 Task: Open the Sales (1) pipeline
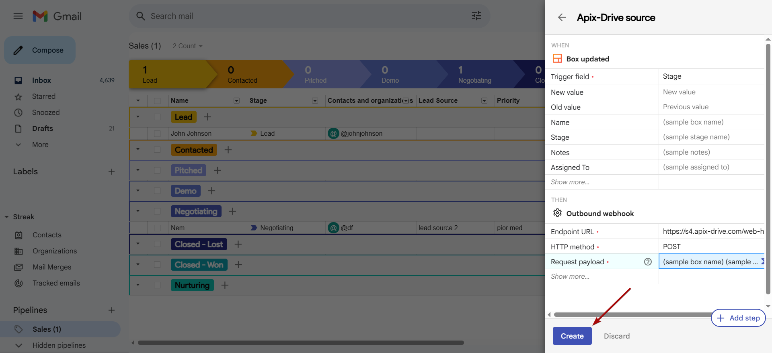[x=60, y=329]
